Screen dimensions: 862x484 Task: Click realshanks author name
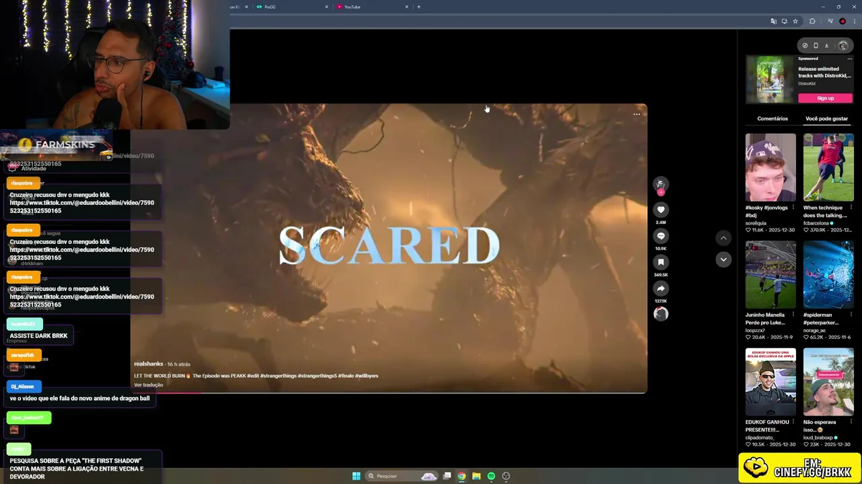[x=149, y=364]
